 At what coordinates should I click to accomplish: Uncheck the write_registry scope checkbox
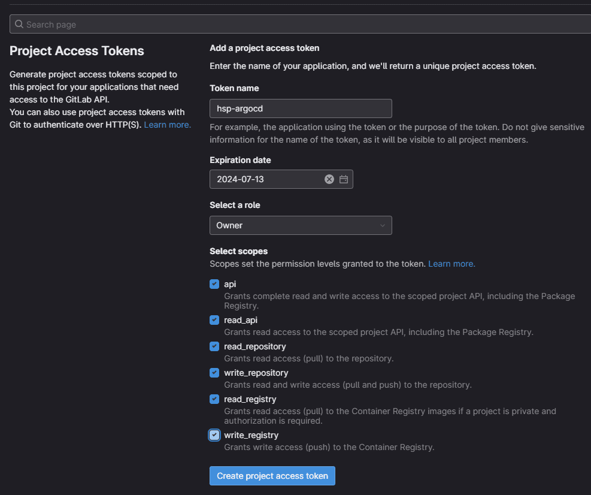[x=214, y=435]
